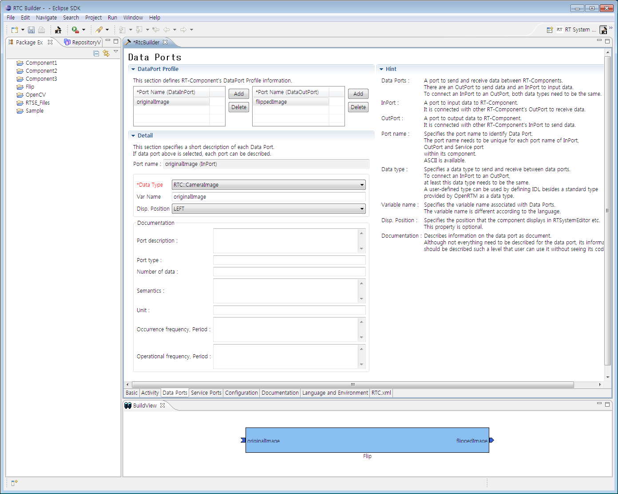Viewport: 618px width, 494px height.
Task: Run the External Tools launch icon
Action: (x=75, y=30)
